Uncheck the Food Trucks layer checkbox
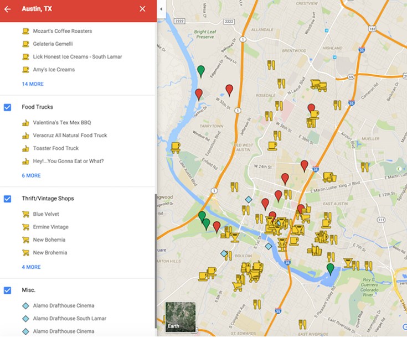Screen dimensions: 407x338 point(8,107)
